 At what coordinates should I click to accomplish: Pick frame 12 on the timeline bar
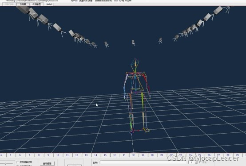pyautogui.click(x=76, y=155)
